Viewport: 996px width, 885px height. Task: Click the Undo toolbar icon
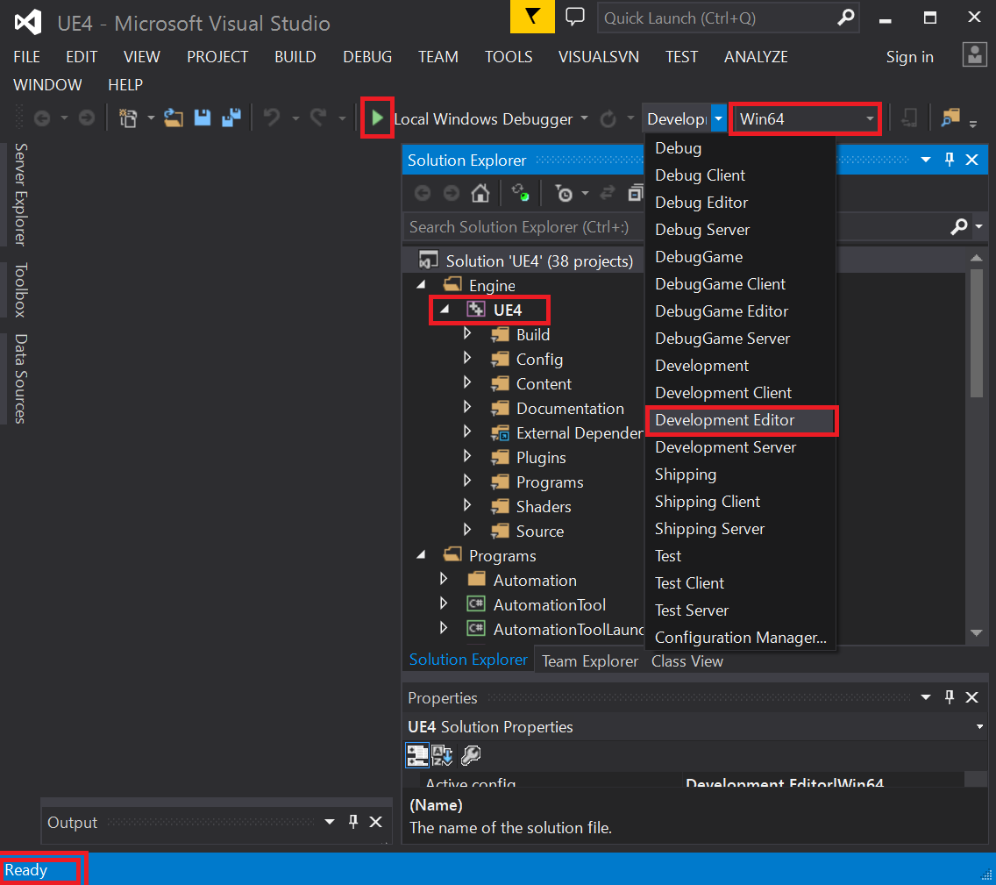pos(272,118)
